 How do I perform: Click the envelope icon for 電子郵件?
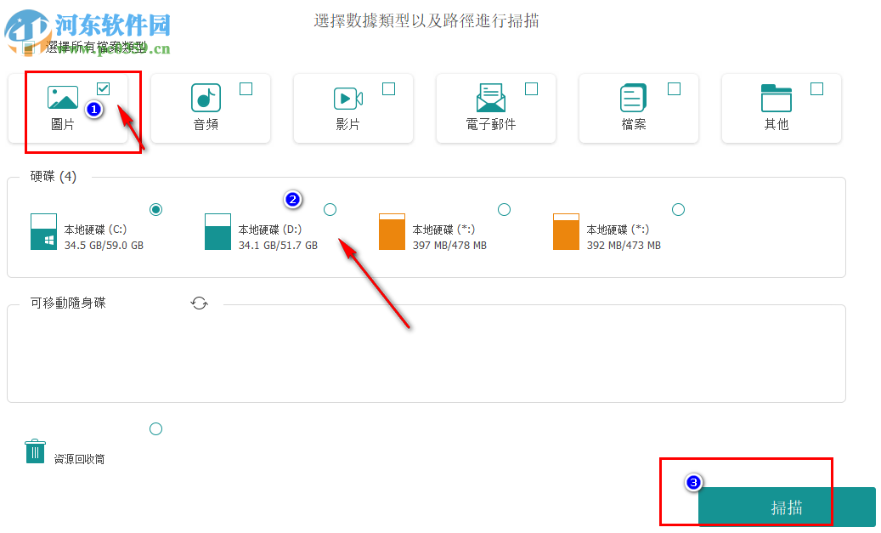point(492,98)
